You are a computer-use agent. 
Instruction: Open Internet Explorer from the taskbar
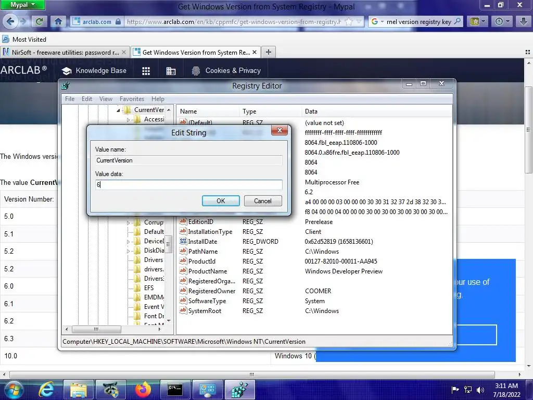(x=46, y=389)
